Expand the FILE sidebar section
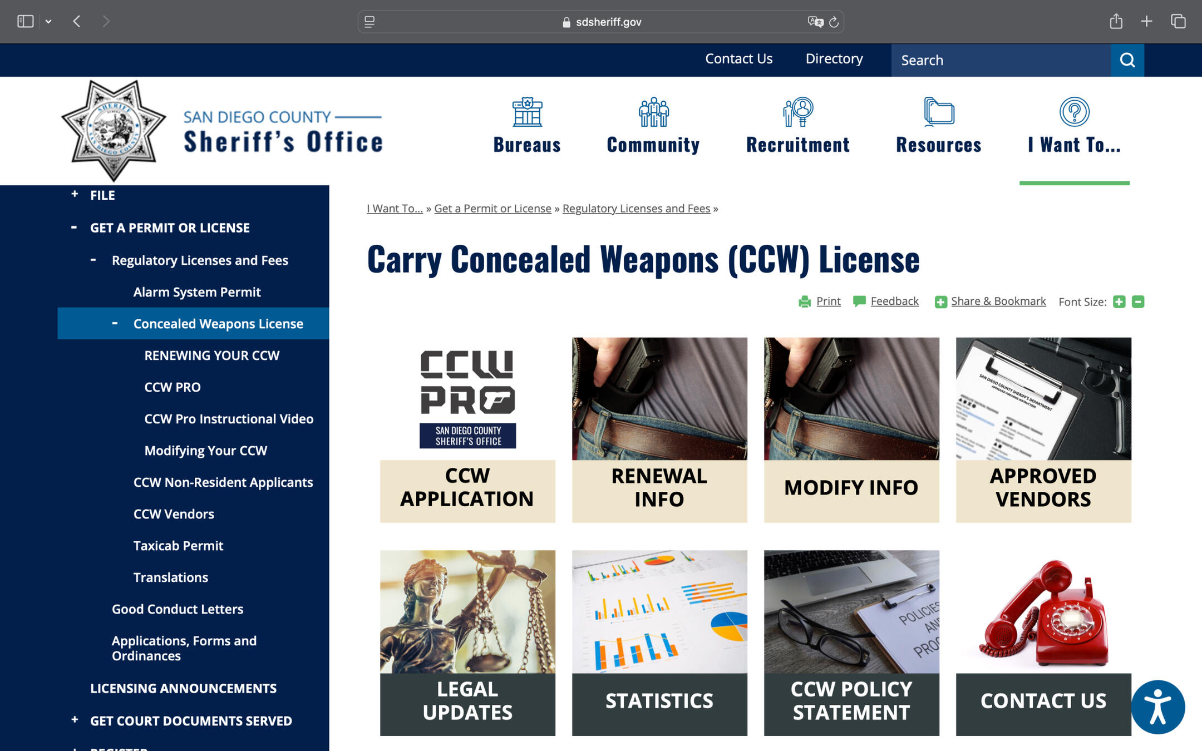This screenshot has width=1202, height=751. (x=75, y=195)
